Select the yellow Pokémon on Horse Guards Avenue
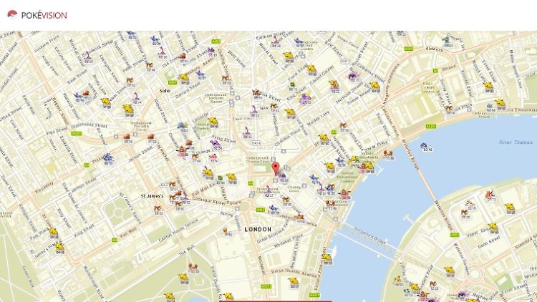Viewport: 537px width, 302px height. 294,281
